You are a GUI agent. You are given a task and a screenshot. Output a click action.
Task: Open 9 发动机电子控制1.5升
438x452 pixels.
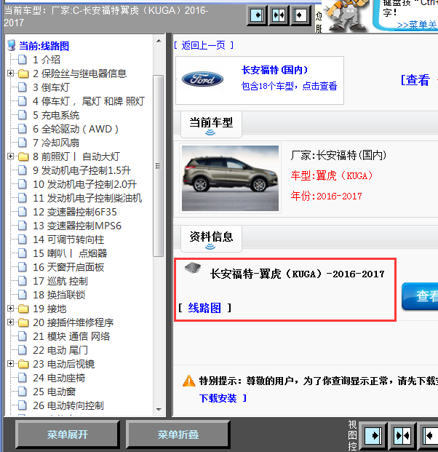(x=81, y=170)
